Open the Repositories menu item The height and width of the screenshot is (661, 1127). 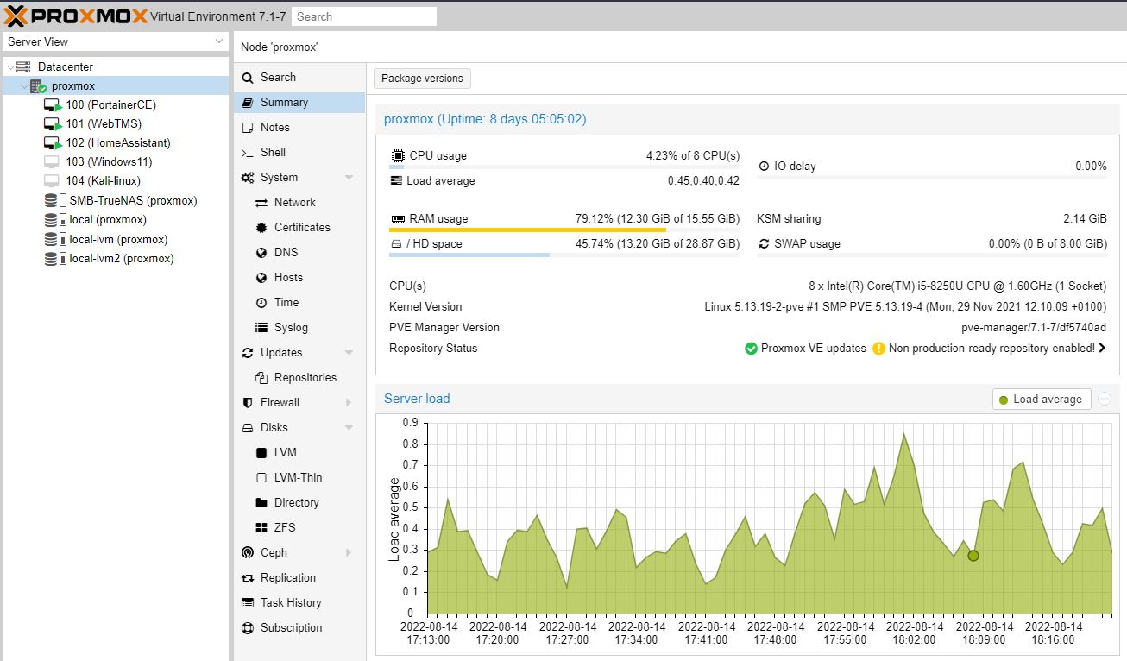coord(299,377)
